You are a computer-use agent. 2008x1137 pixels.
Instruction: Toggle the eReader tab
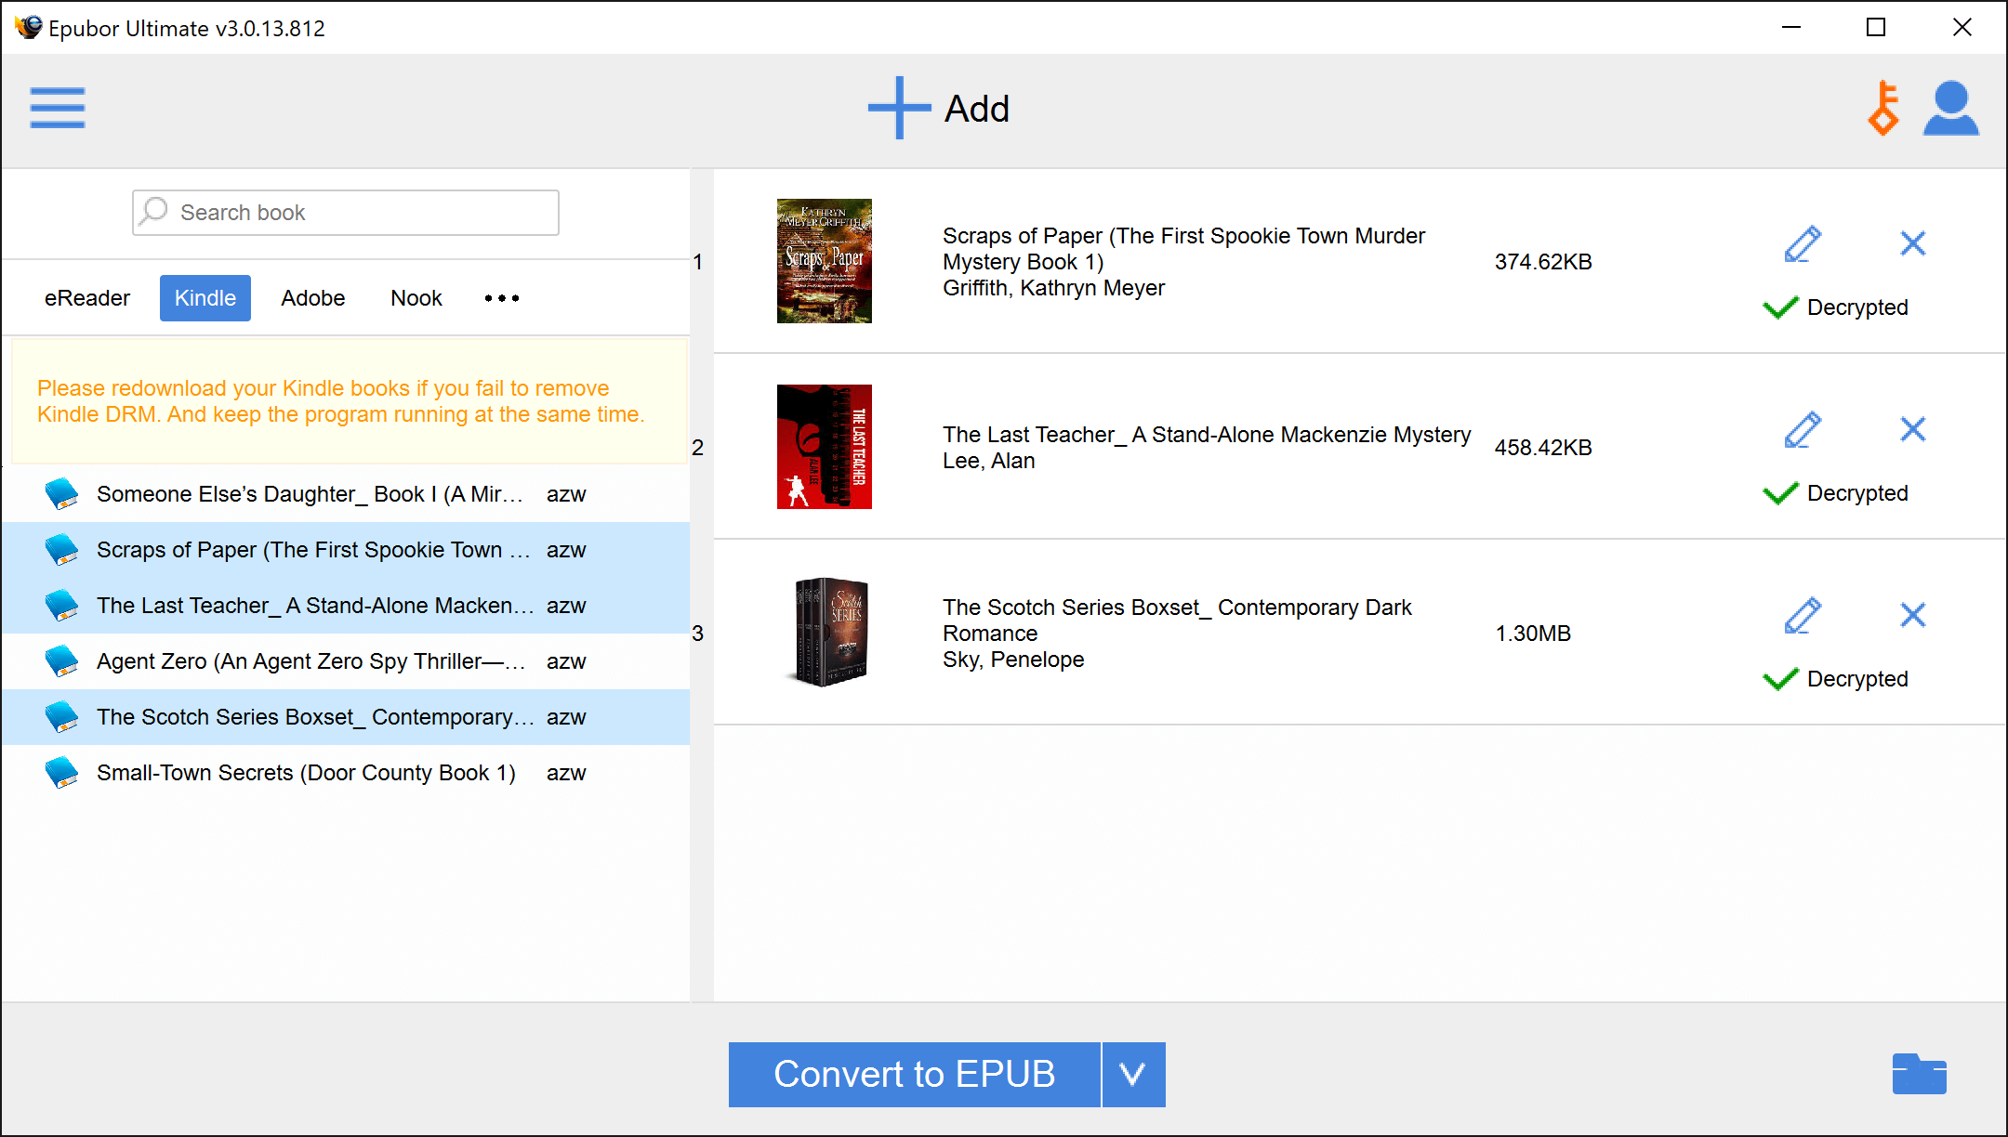point(86,297)
